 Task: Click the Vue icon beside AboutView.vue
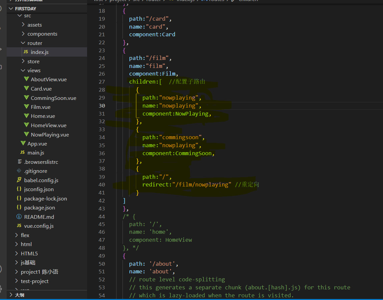point(26,79)
